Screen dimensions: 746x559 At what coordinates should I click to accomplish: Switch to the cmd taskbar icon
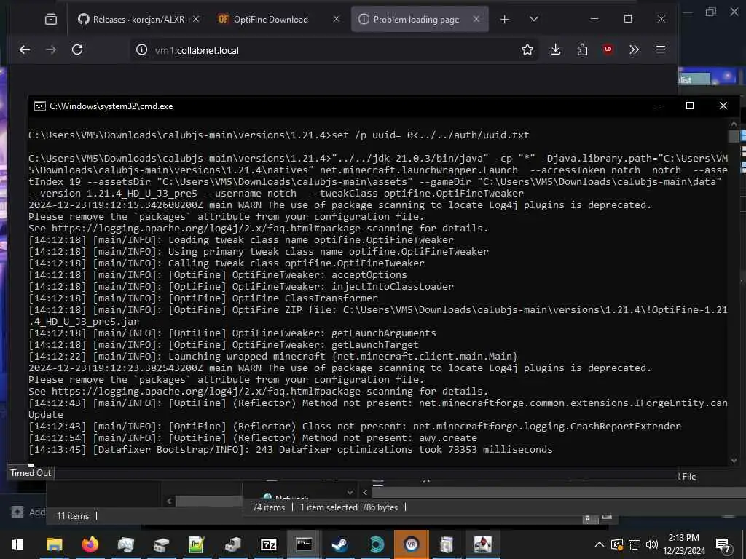pos(304,544)
